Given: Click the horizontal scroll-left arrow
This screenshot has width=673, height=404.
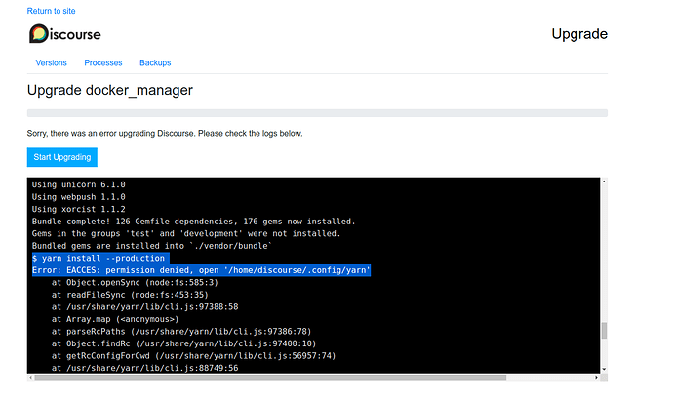Looking at the screenshot, I should coord(30,378).
